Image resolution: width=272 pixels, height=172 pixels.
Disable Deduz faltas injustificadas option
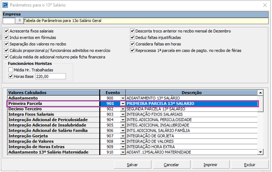(133, 37)
